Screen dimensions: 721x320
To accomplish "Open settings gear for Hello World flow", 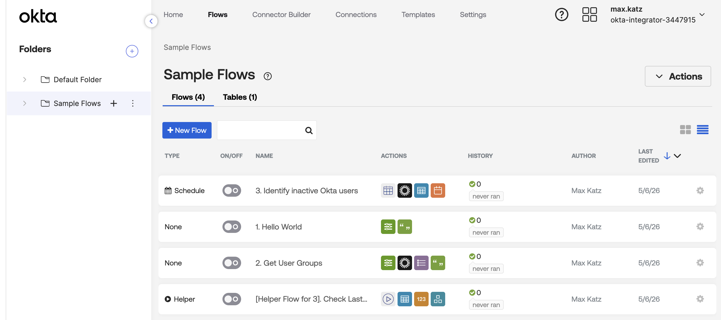I will coord(700,227).
